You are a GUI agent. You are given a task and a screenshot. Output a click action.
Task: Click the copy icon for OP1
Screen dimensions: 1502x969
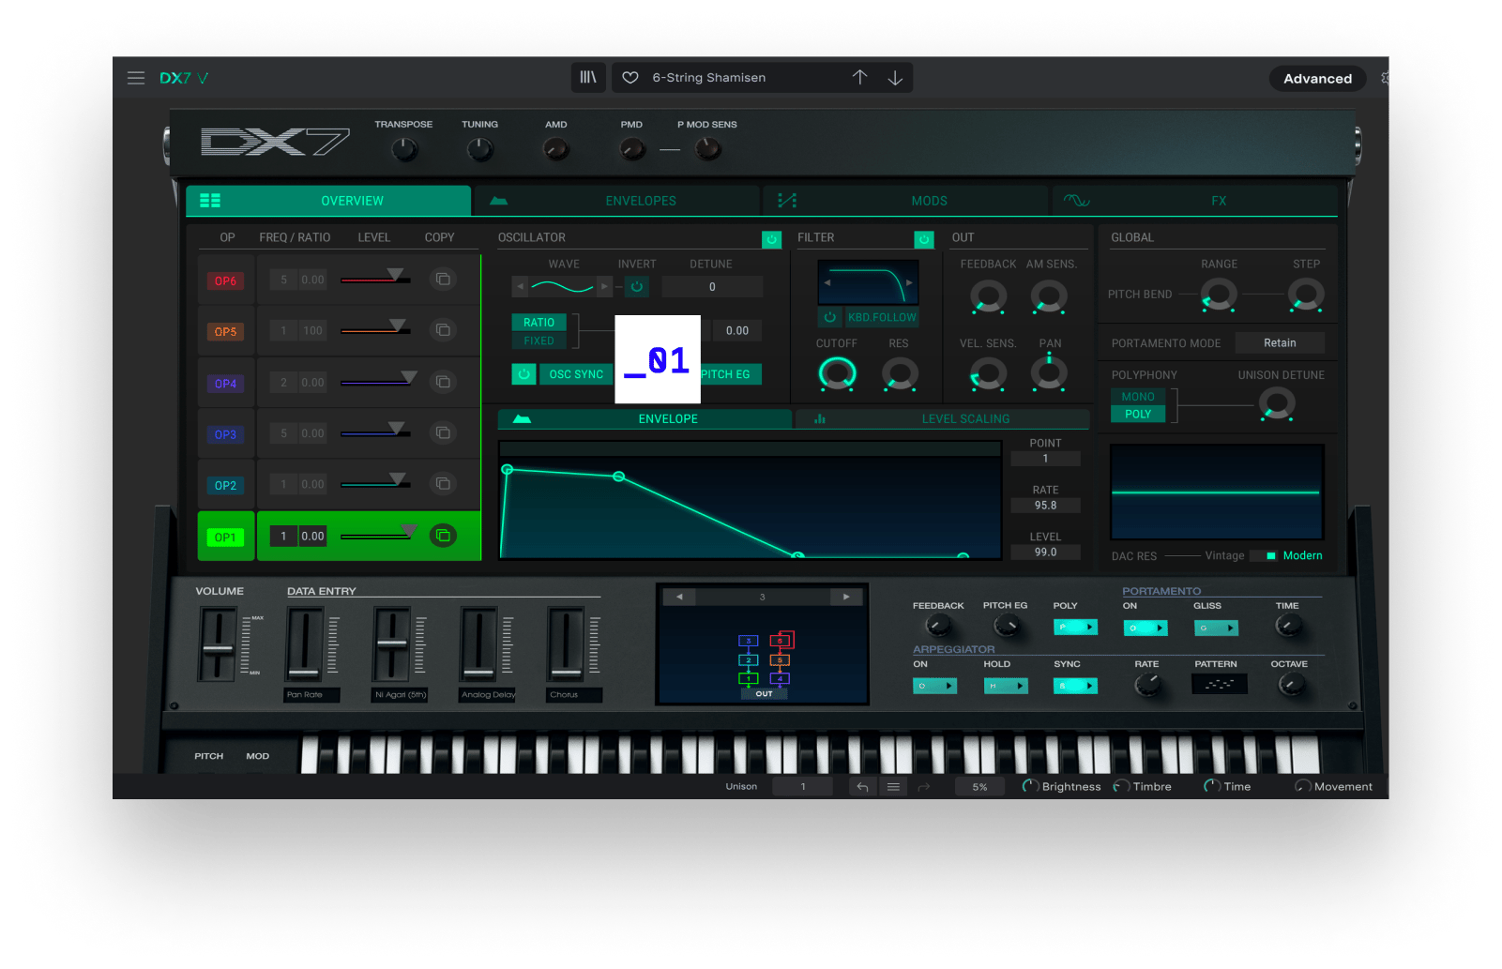[x=443, y=536]
